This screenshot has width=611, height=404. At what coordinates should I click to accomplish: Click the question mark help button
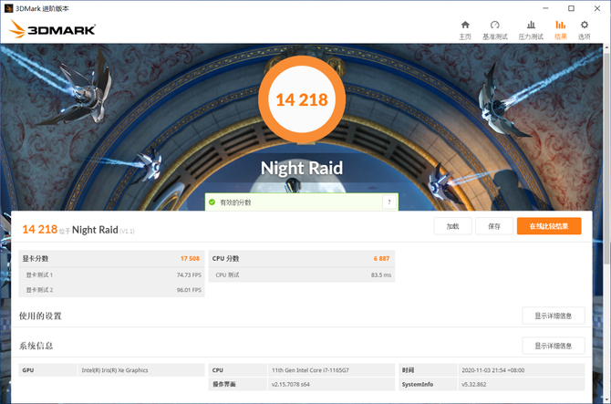[389, 202]
